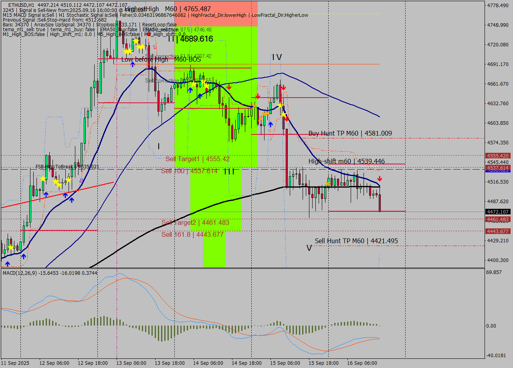Select the 'Sell Hunt TP M60 | 4421.495' label
The image size is (513, 368).
(356, 241)
